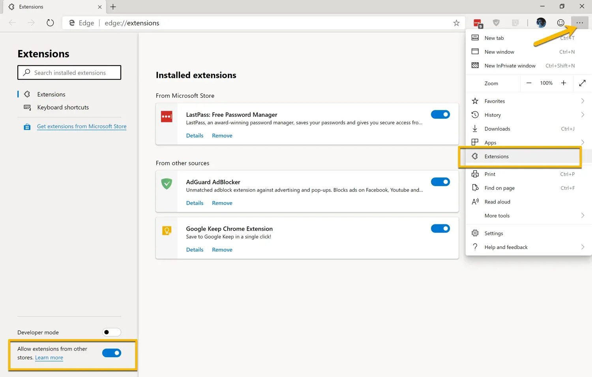Enable Developer mode toggle
This screenshot has height=377, width=592.
click(112, 332)
